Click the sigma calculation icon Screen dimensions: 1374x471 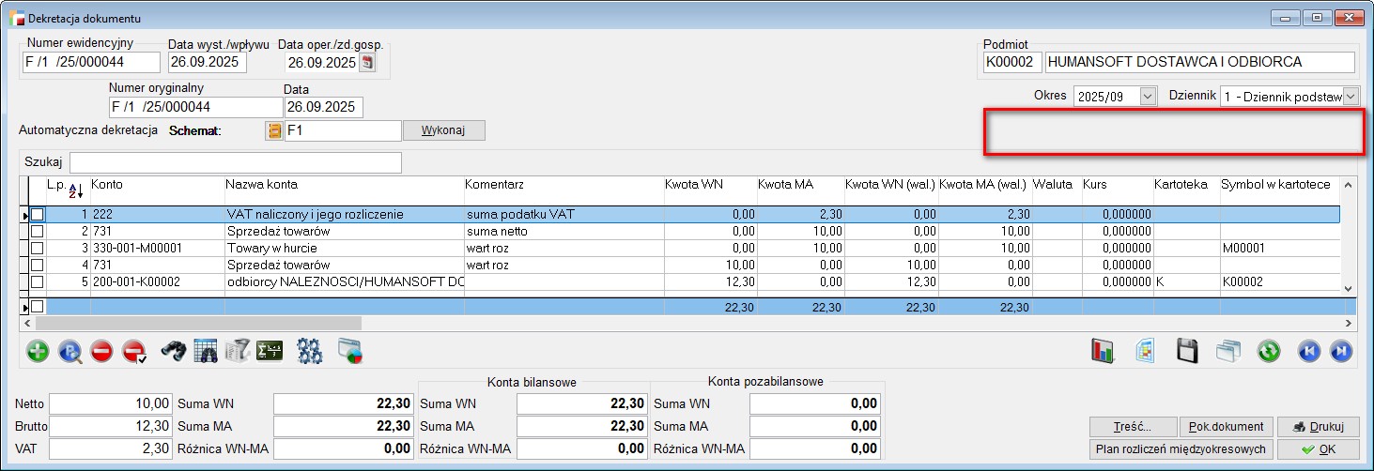[270, 352]
